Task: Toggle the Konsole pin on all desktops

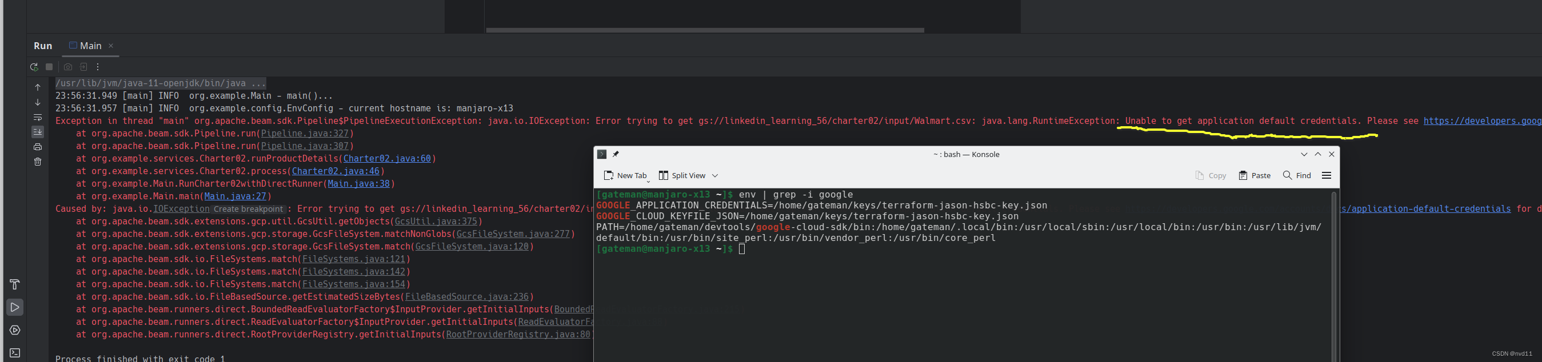Action: [x=616, y=154]
